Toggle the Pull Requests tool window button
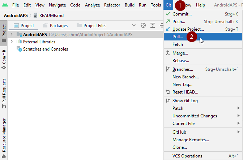The image size is (243, 160). pyautogui.click(x=4, y=94)
